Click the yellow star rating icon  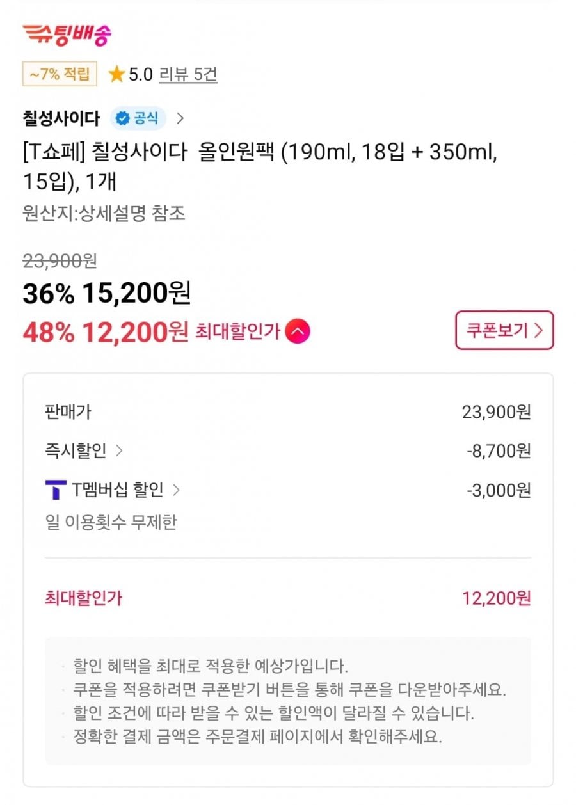click(x=116, y=75)
